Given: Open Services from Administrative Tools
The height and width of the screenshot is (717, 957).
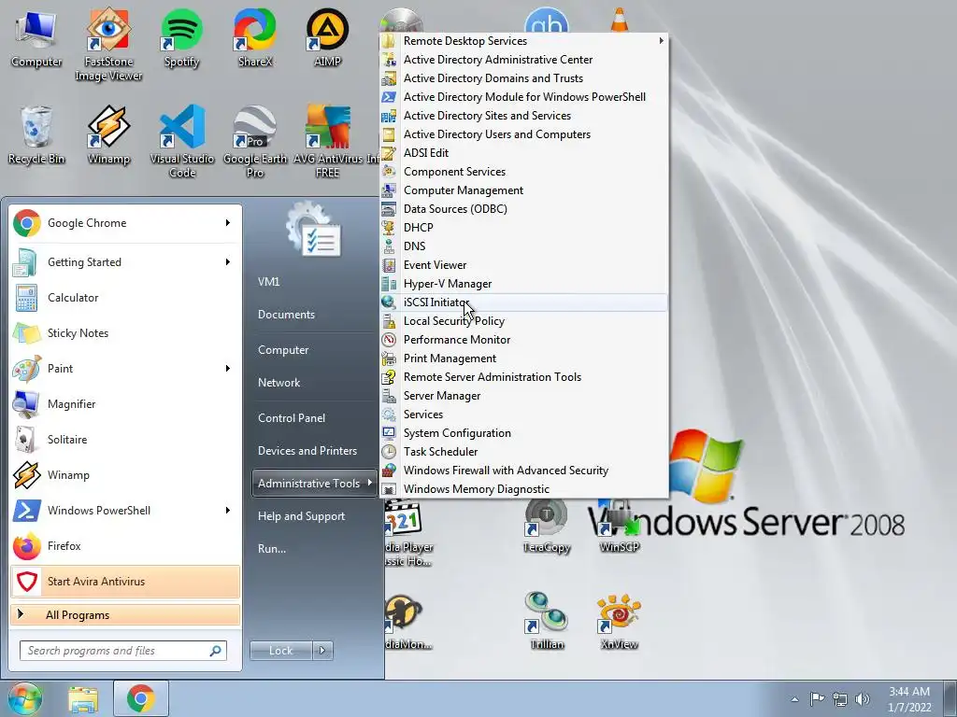Looking at the screenshot, I should click(523, 414).
